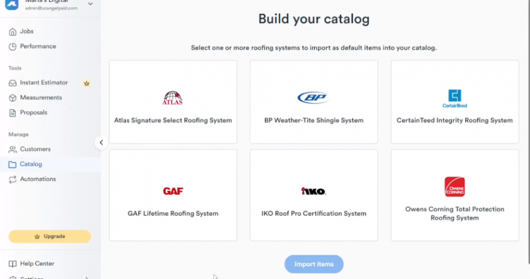Click the Performance chart icon

pyautogui.click(x=13, y=46)
